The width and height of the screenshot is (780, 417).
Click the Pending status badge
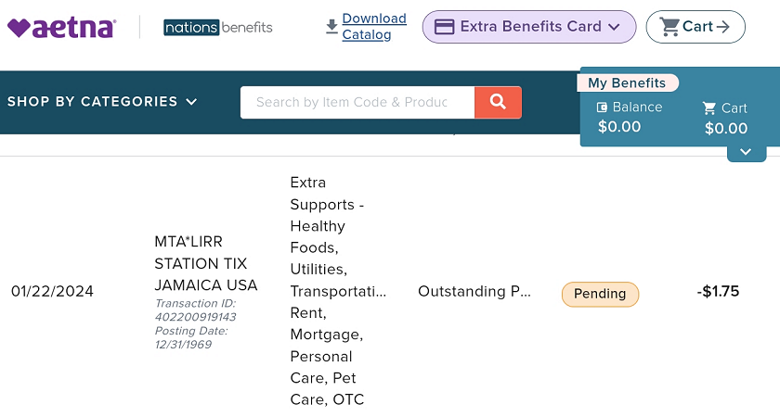coord(600,294)
